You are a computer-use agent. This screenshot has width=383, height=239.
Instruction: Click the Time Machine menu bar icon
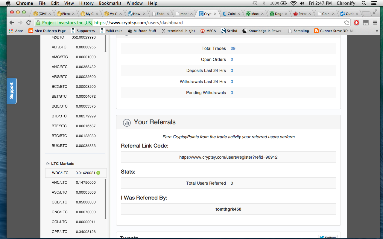pyautogui.click(x=255, y=3)
